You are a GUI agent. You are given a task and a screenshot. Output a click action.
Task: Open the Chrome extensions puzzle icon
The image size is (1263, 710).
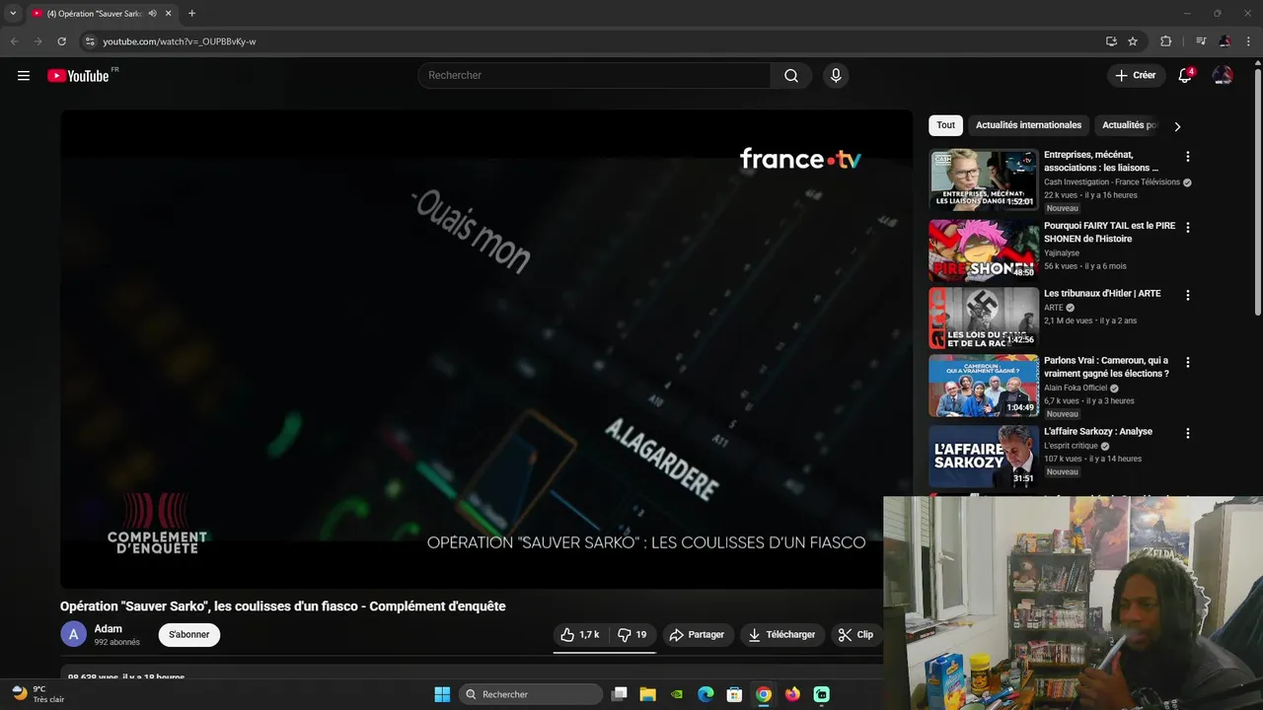[1166, 41]
